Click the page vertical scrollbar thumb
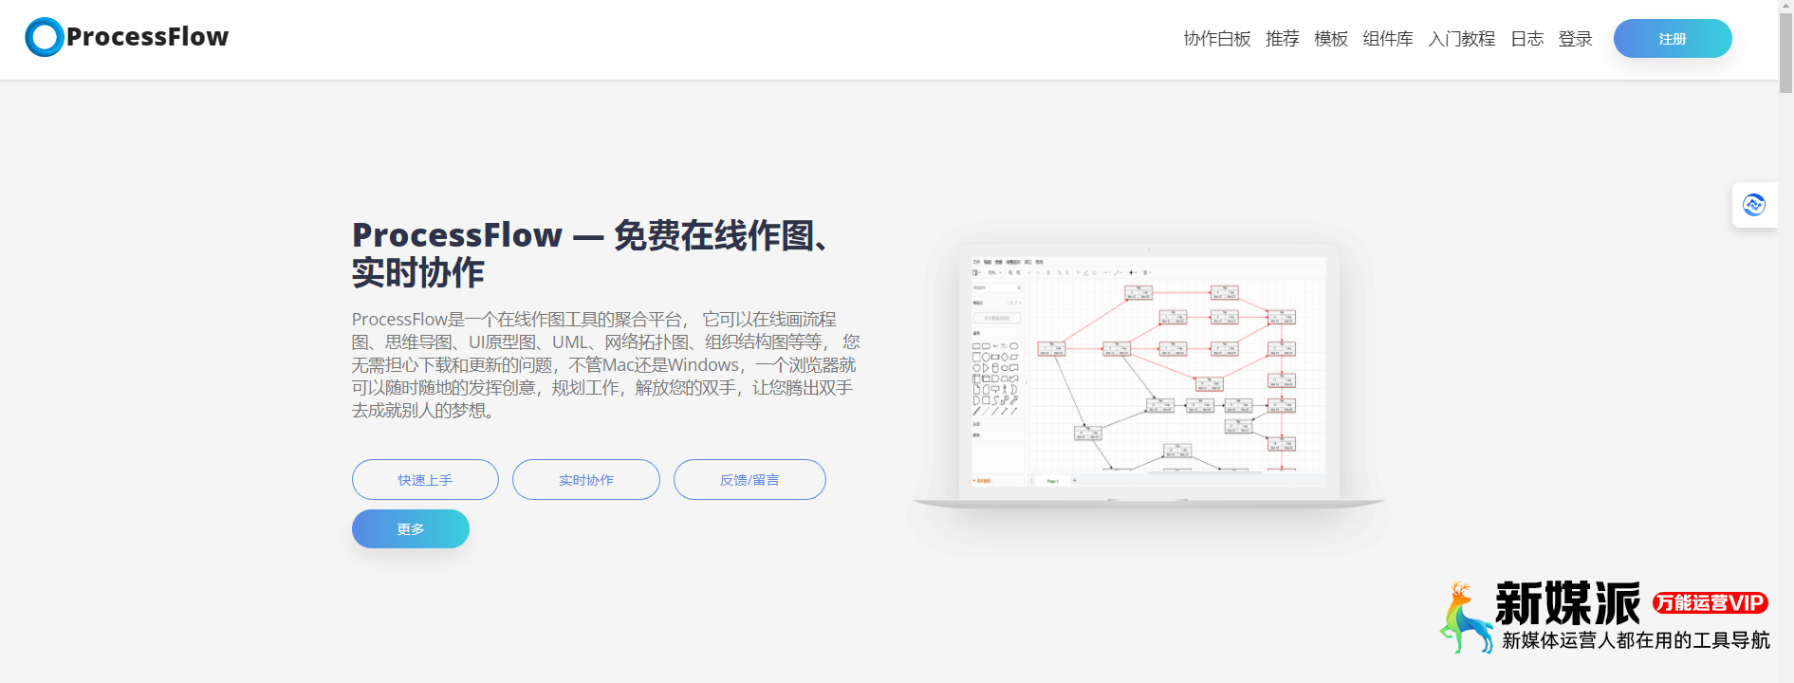 1785,54
